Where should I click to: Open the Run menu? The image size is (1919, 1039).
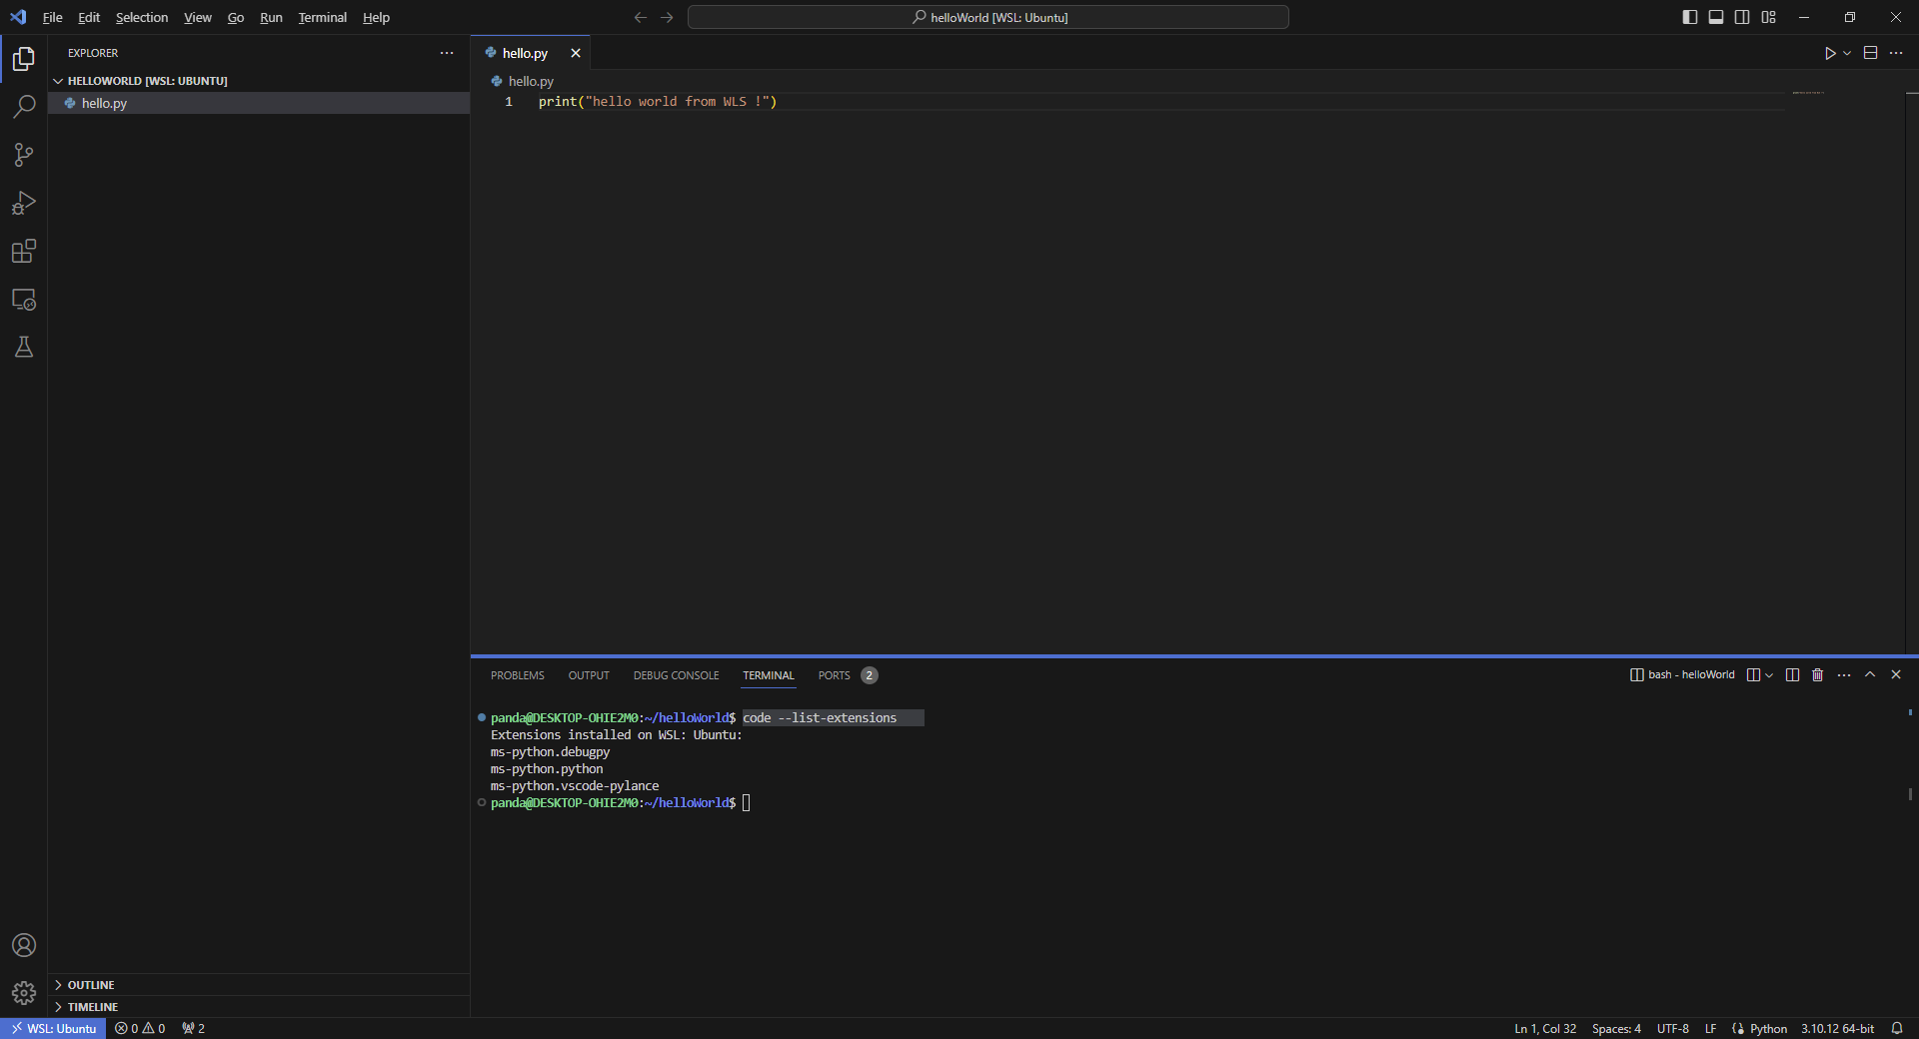(x=271, y=17)
